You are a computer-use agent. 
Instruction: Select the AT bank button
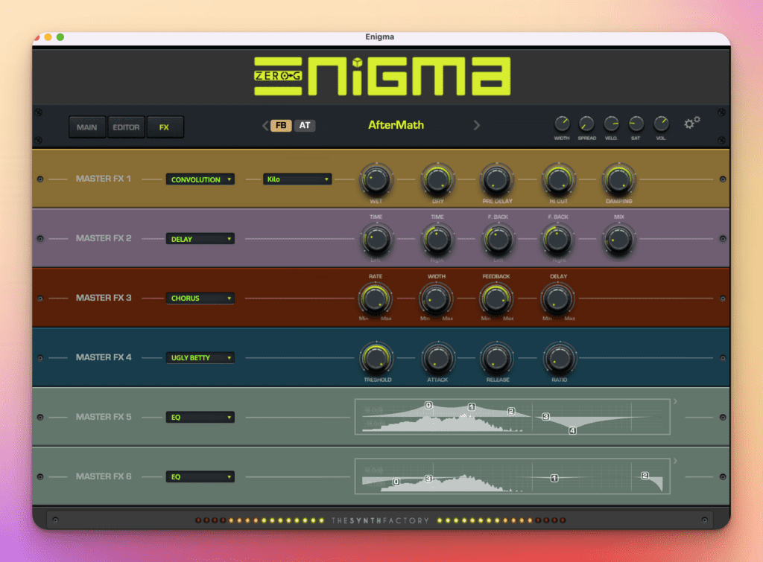pos(305,126)
